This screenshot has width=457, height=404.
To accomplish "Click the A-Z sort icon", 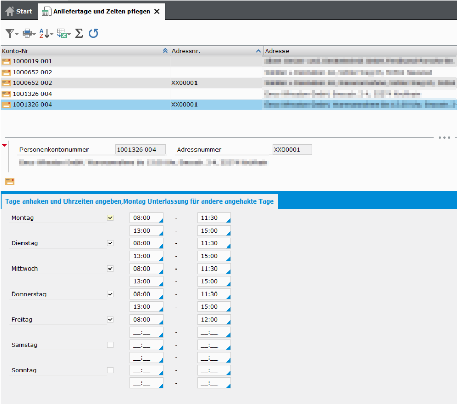I will pyautogui.click(x=45, y=33).
